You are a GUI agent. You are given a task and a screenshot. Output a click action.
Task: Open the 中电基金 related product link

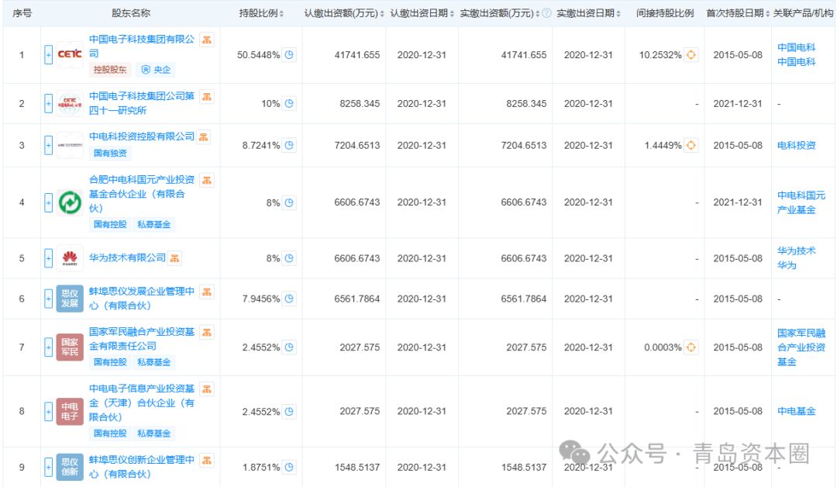click(796, 411)
